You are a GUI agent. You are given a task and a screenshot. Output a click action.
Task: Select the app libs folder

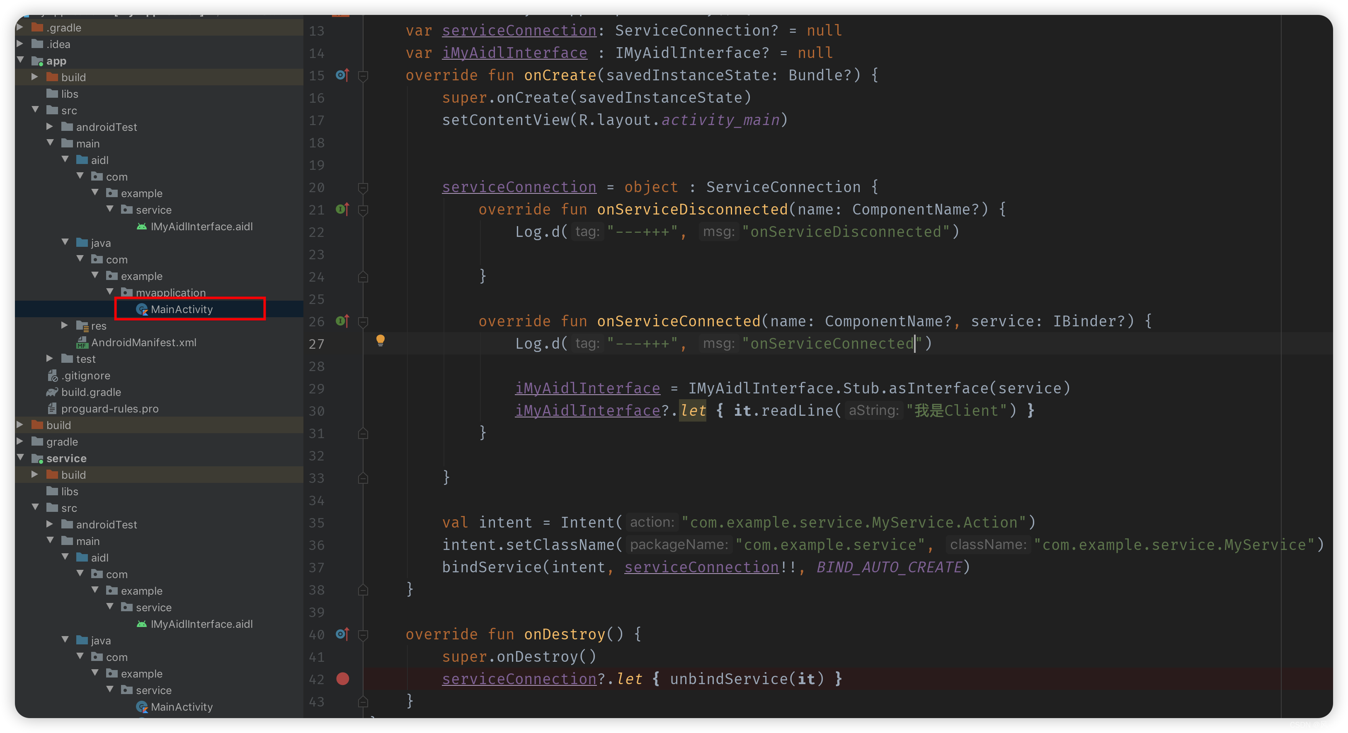click(70, 94)
